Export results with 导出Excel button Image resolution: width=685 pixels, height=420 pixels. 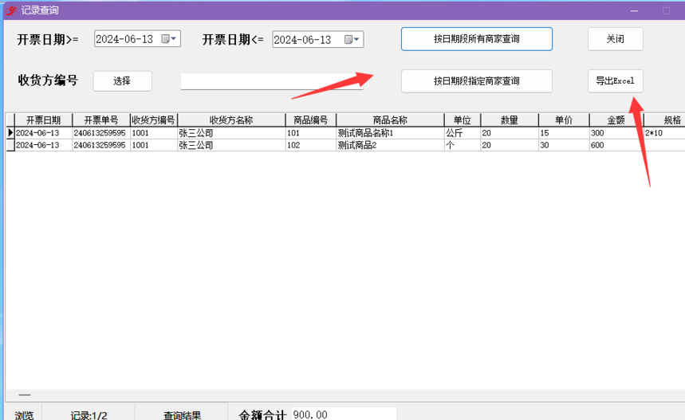coord(615,81)
